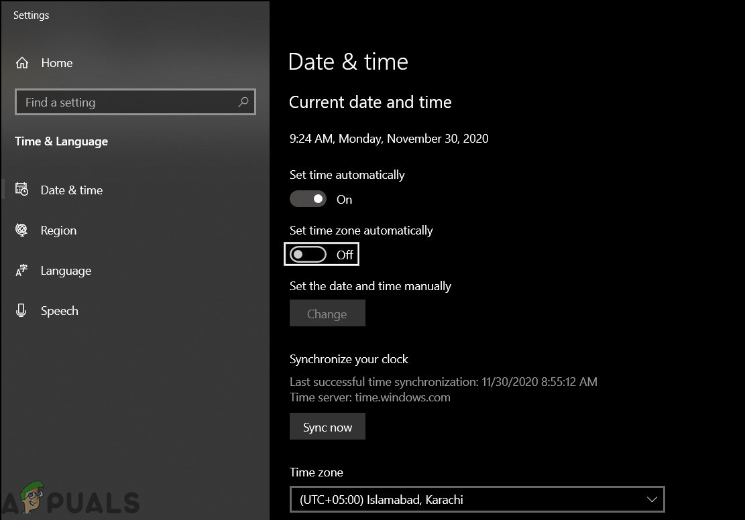
Task: Disable Set time automatically
Action: (308, 198)
